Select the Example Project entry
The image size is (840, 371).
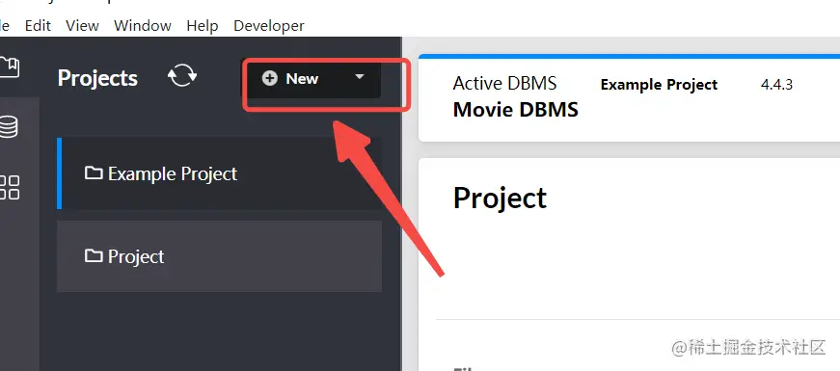pyautogui.click(x=220, y=173)
